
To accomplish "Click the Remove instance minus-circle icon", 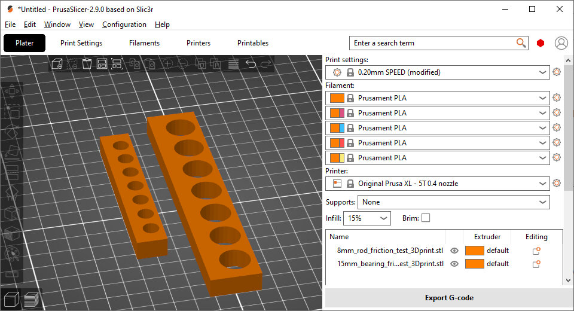I will 183,64.
